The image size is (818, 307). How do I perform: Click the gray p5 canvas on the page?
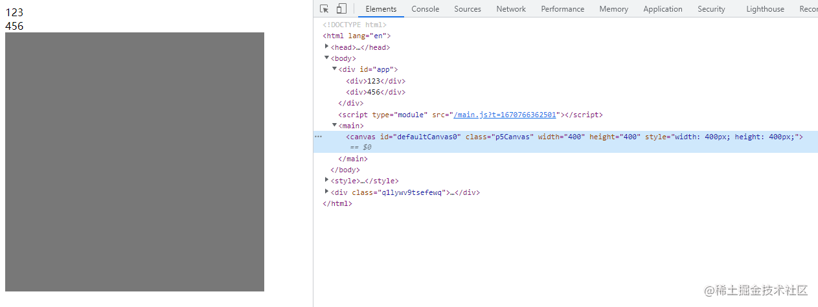[135, 162]
